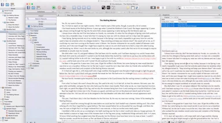The width and height of the screenshot is (222, 123).
Task: Click the document icon beside header title
Action: [x=65, y=15]
